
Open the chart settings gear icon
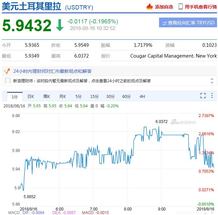(x=212, y=96)
